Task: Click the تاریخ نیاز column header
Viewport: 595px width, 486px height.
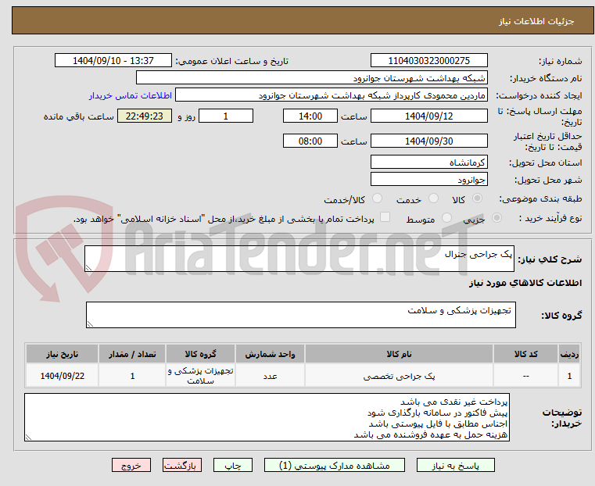Action: (63, 354)
